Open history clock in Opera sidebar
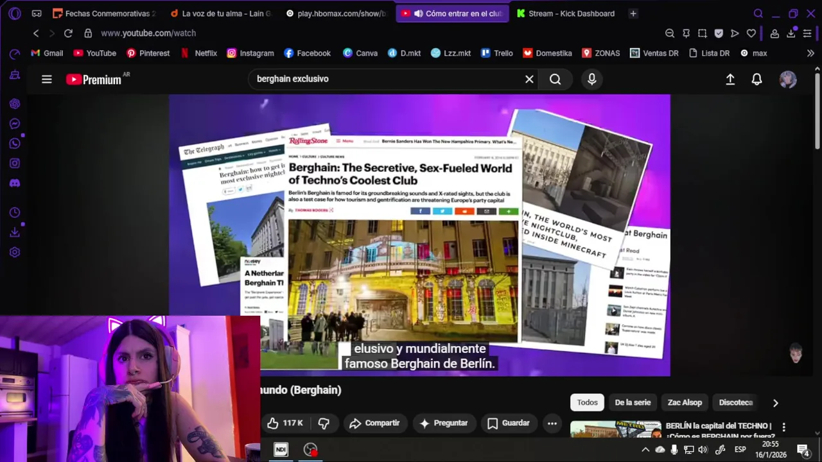The image size is (822, 462). pyautogui.click(x=15, y=212)
